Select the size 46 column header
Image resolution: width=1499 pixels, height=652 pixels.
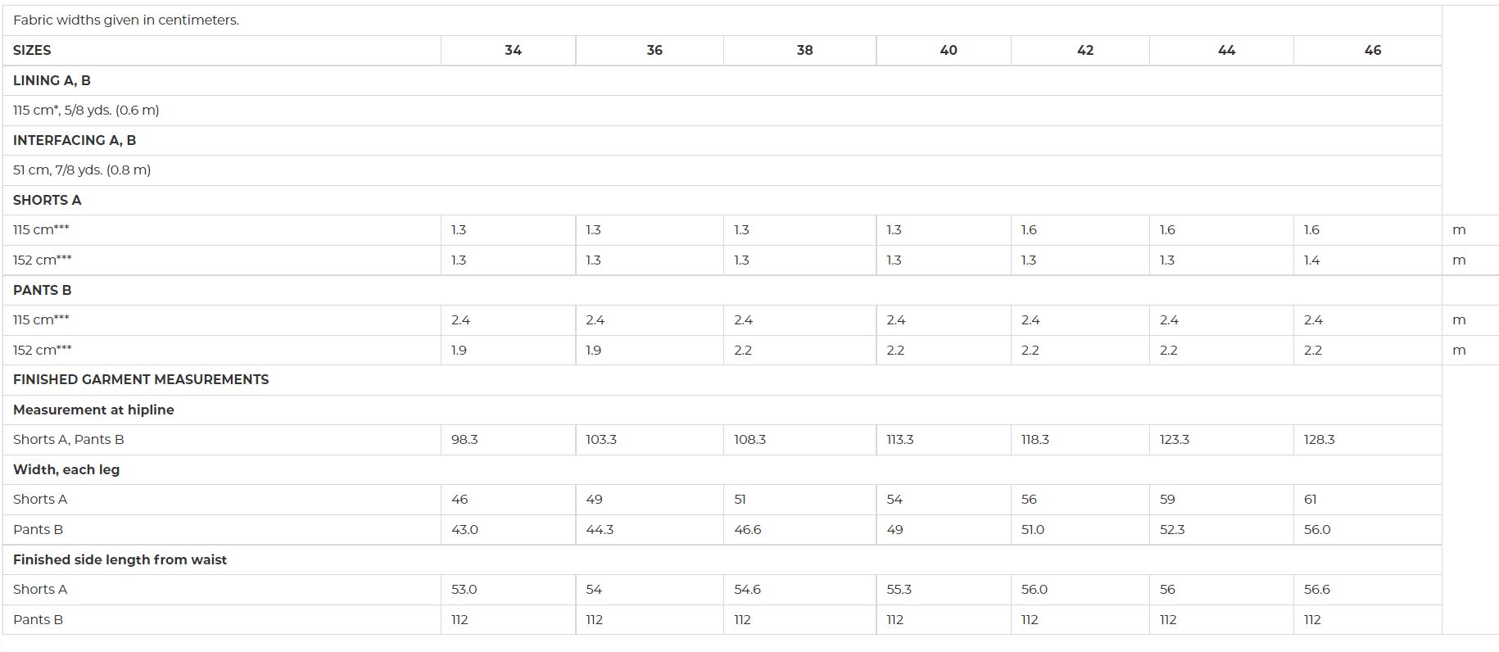click(1373, 50)
